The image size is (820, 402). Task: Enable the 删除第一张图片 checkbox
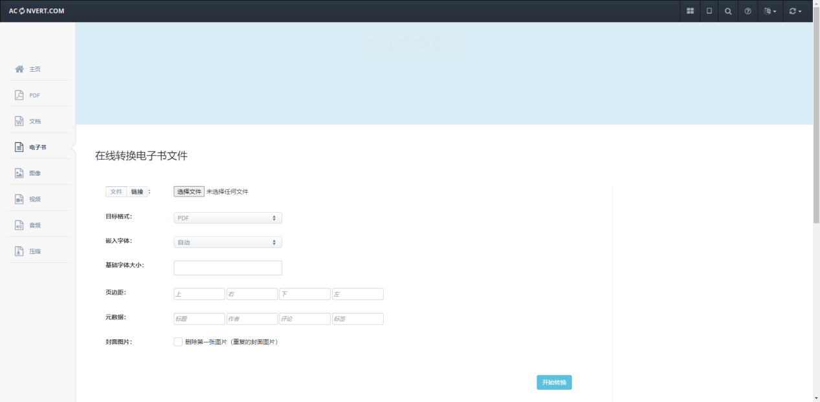click(178, 342)
